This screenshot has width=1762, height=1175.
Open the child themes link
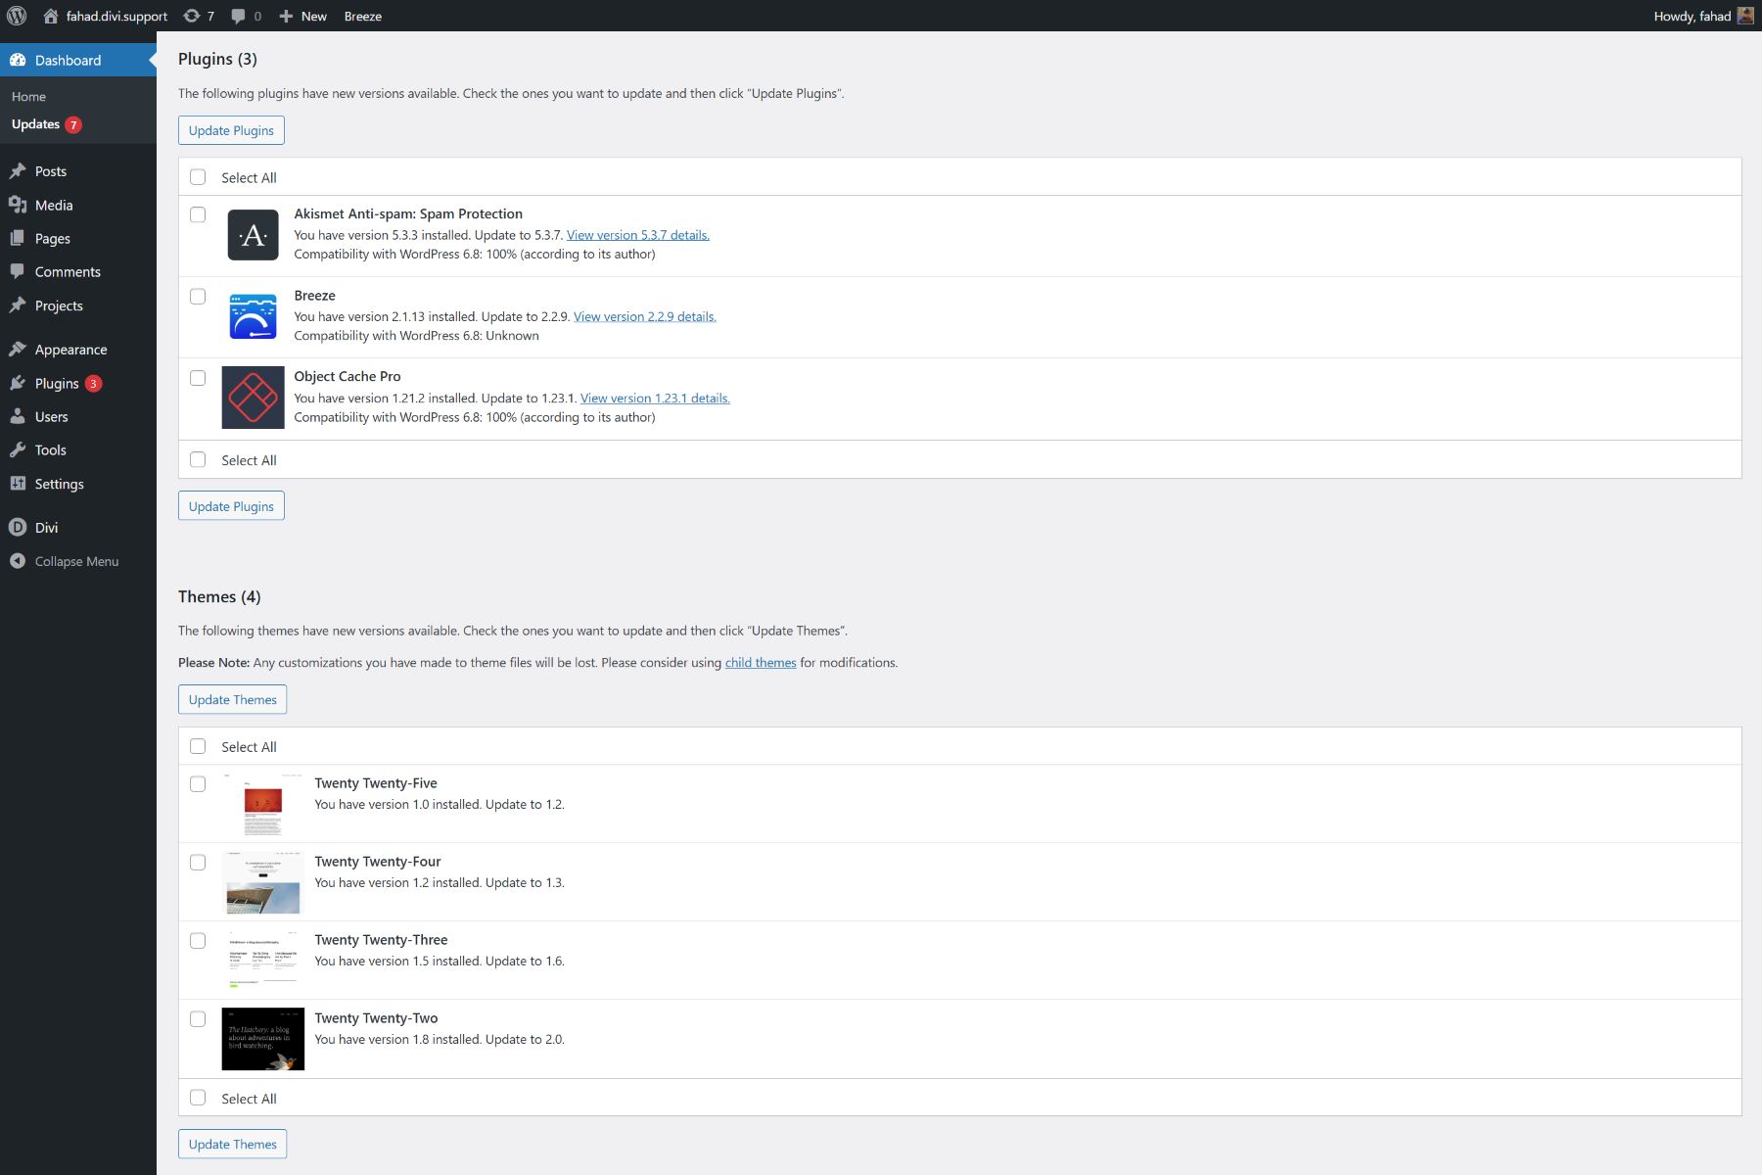(759, 662)
